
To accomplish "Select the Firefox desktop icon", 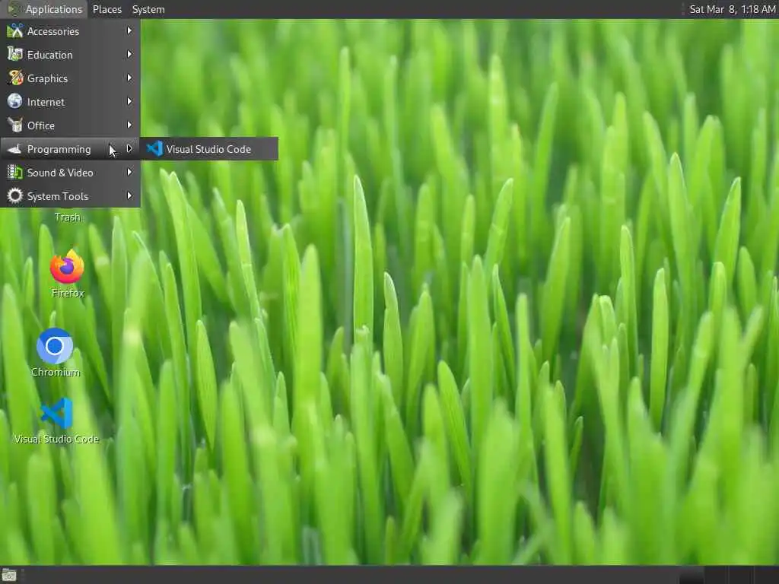I will click(67, 267).
